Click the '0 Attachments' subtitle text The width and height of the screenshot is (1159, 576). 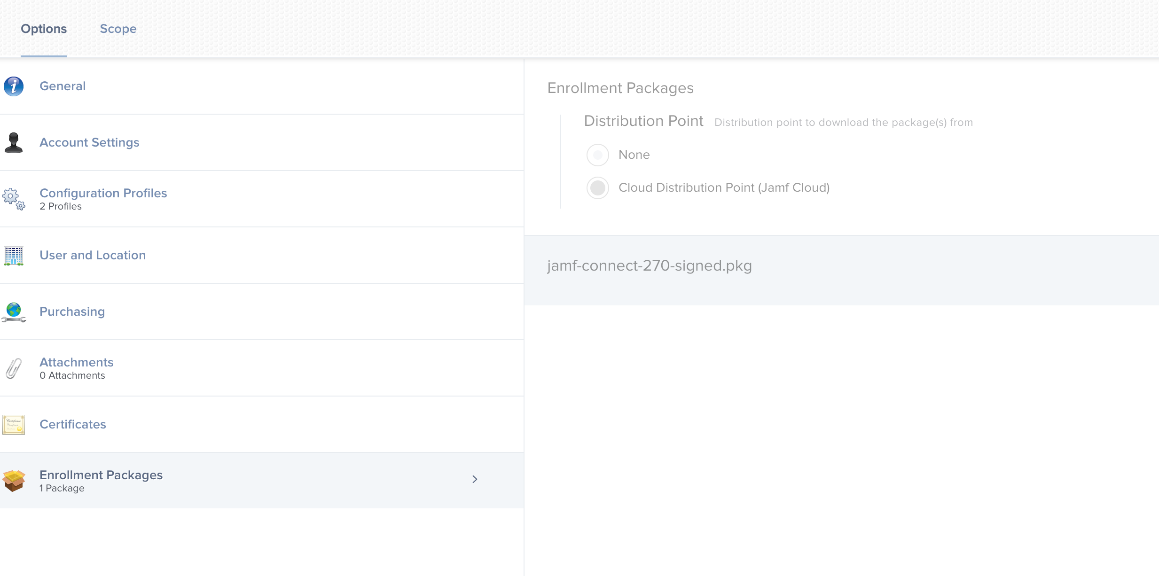[x=72, y=375]
